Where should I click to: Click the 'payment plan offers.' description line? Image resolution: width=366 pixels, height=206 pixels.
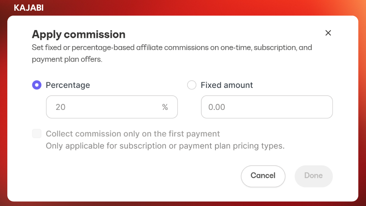(x=67, y=59)
